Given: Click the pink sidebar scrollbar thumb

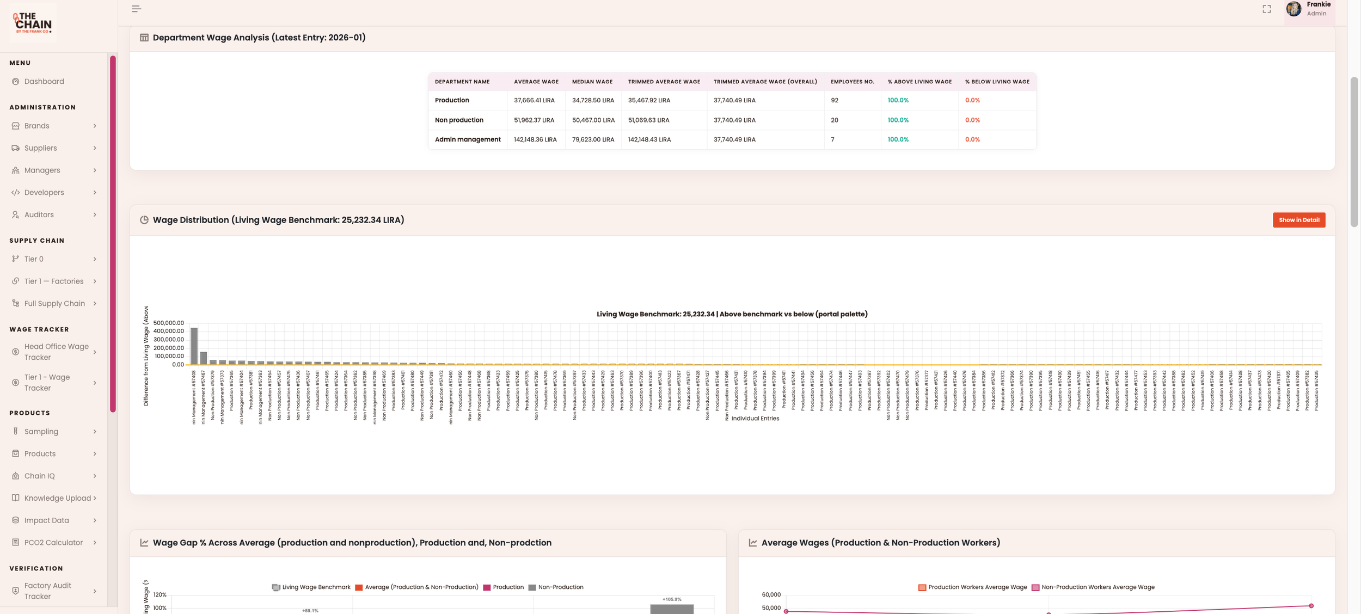Looking at the screenshot, I should point(113,234).
